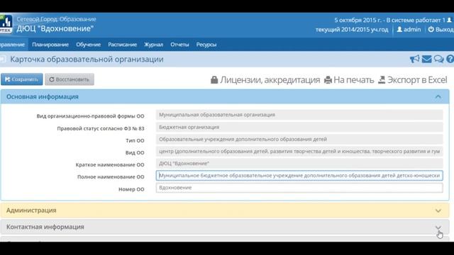This screenshot has width=454, height=255.
Task: Open the Ресурсы menu
Action: pos(206,45)
